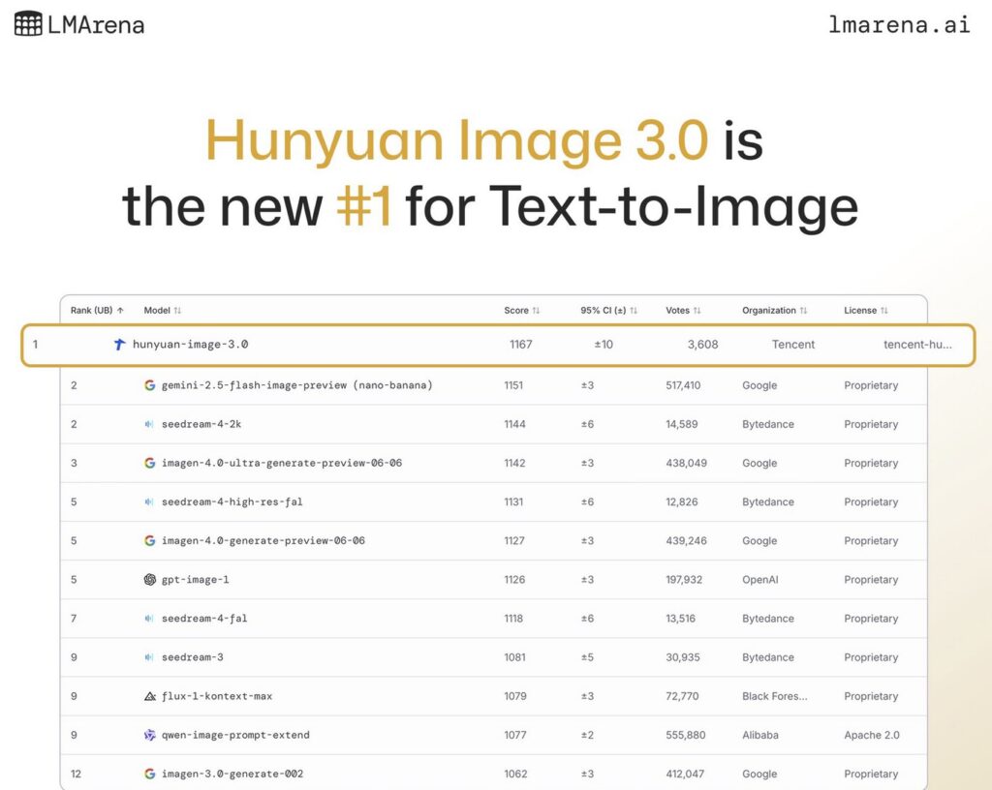The width and height of the screenshot is (992, 790).
Task: Click the OpenAI icon beside gpt-image-1
Action: [x=150, y=580]
